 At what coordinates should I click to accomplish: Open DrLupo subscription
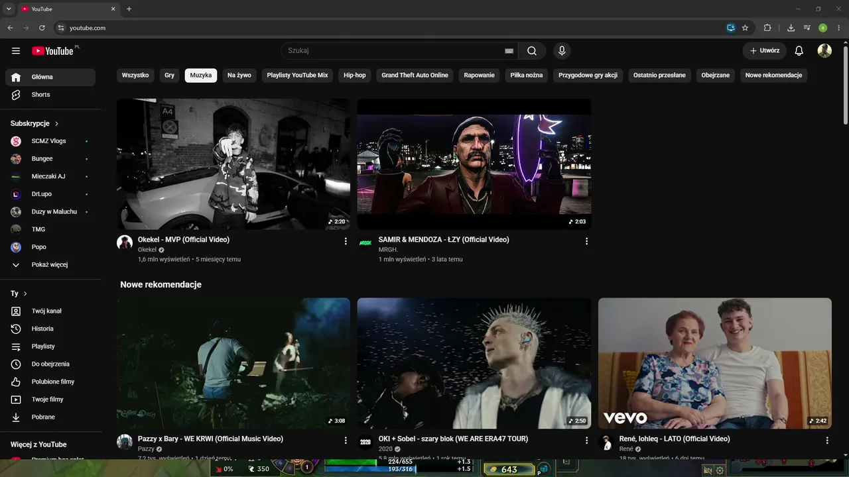pos(50,194)
